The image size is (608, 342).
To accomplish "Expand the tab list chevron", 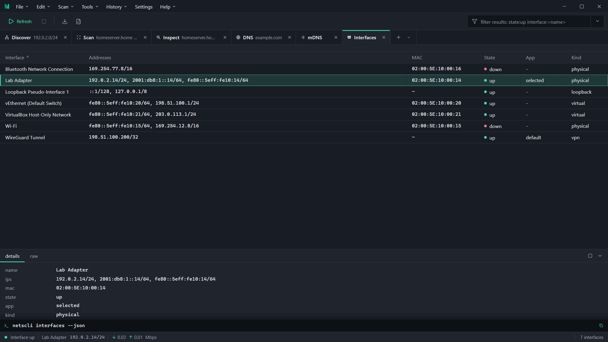I will pyautogui.click(x=409, y=37).
